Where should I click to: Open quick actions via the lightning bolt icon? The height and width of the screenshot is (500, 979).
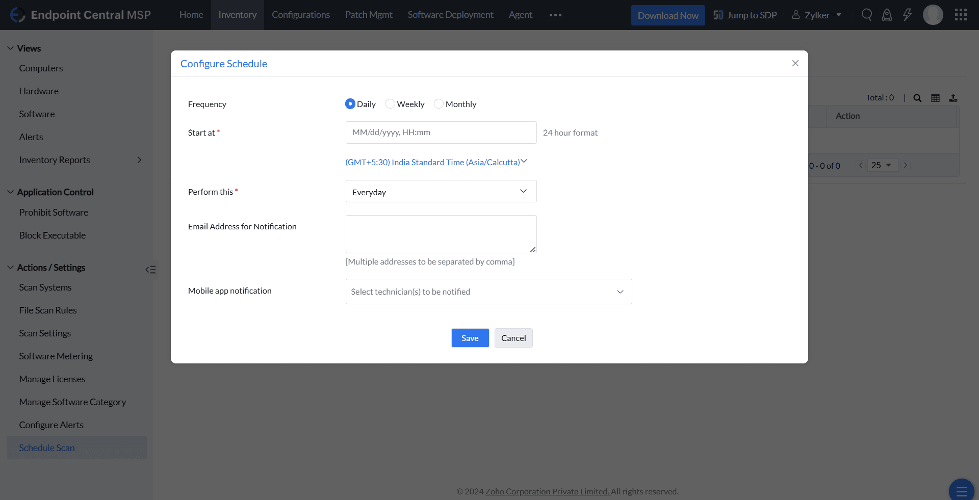tap(907, 15)
